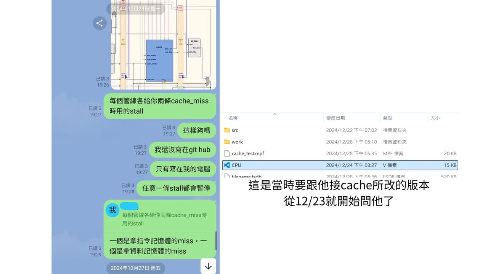Click the blue sender avatar next to the reply bubble
488x274 pixels.
point(112,210)
